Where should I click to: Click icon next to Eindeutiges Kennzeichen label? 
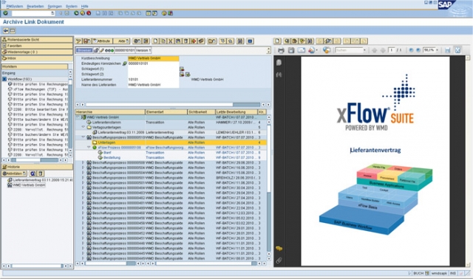click(125, 63)
